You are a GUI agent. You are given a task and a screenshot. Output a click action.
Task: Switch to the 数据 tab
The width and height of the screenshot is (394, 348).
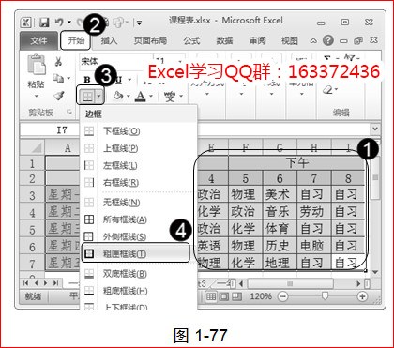(x=224, y=40)
